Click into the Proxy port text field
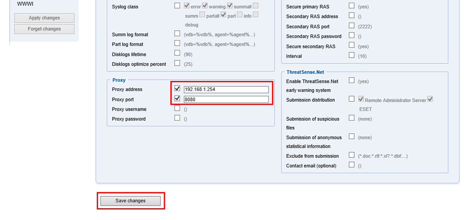Image resolution: width=469 pixels, height=220 pixels. pyautogui.click(x=226, y=99)
